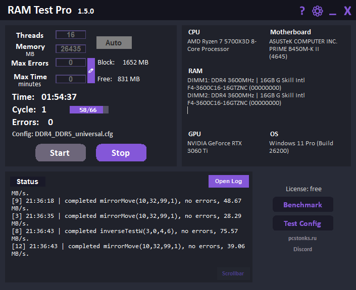Select the Max Errors field
356x290 pixels.
point(71,63)
